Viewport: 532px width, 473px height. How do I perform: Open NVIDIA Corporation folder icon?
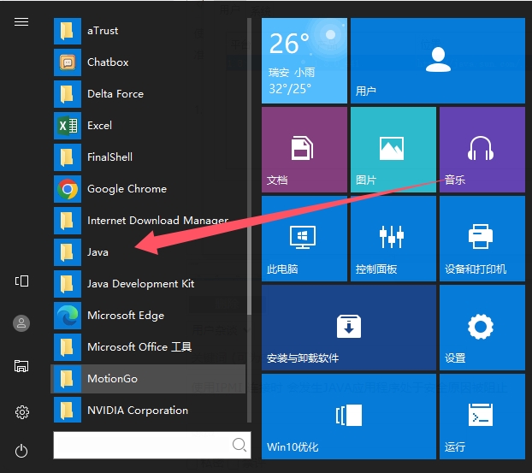tap(68, 411)
